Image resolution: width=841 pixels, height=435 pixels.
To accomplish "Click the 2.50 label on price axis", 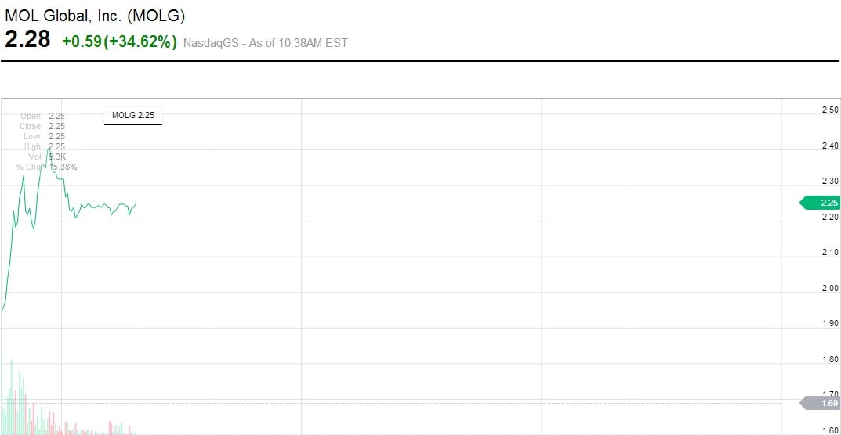I will tap(829, 110).
